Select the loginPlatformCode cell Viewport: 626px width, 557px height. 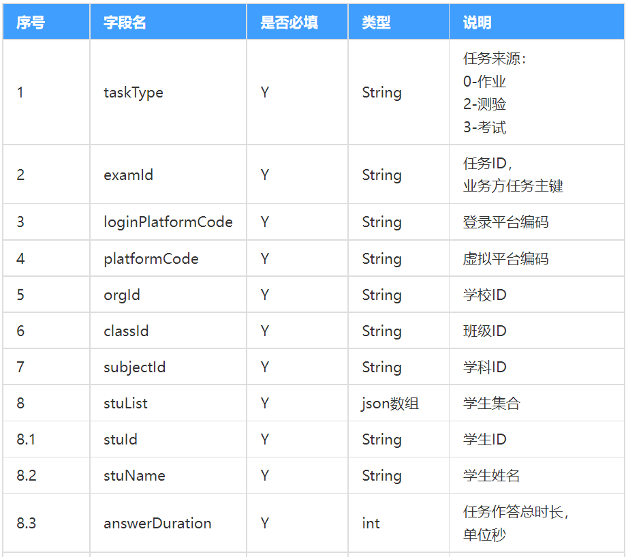pos(168,222)
